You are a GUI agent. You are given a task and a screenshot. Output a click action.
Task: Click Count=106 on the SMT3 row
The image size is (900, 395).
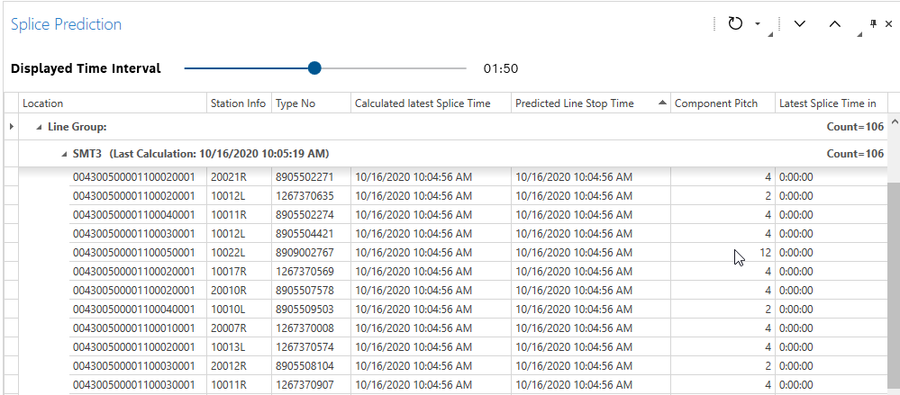855,154
